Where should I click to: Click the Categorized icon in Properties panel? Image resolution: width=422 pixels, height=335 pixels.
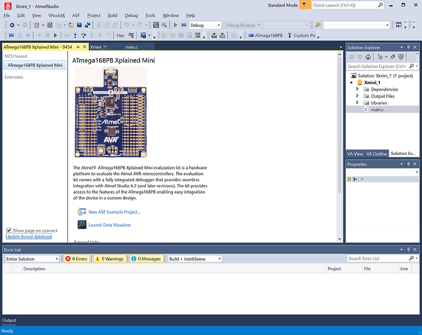pyautogui.click(x=349, y=179)
